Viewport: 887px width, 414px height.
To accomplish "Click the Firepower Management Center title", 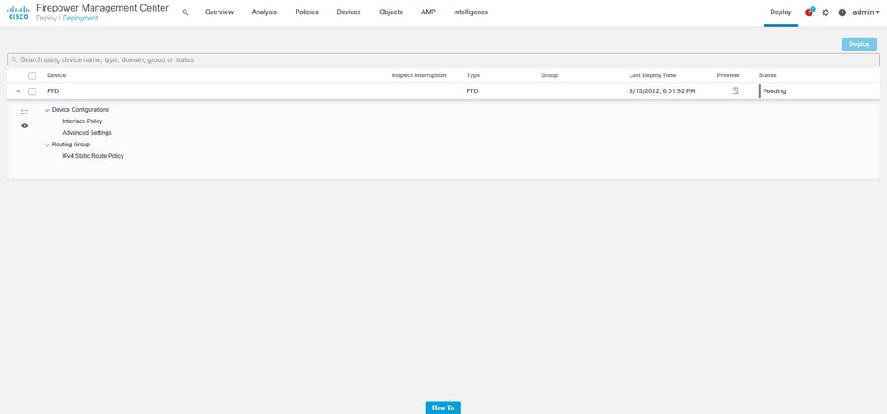I will 102,8.
